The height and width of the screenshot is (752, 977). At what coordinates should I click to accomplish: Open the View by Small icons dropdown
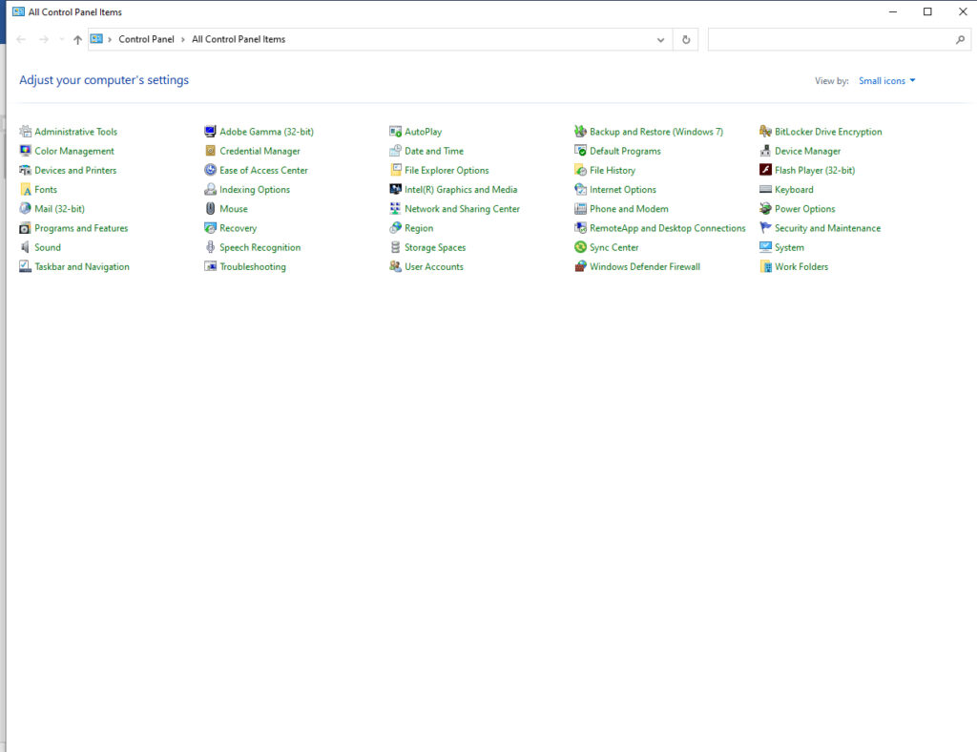[886, 80]
